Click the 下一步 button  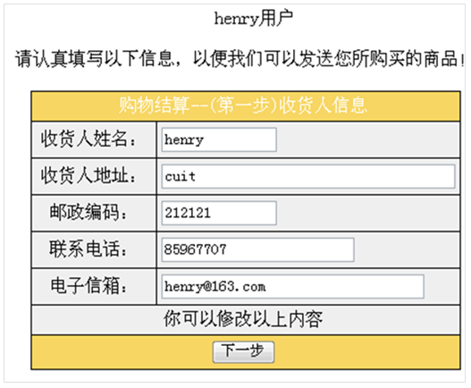click(x=243, y=351)
